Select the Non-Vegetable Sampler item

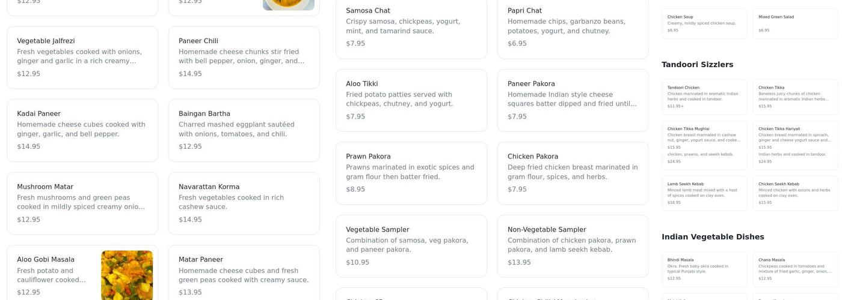(x=573, y=246)
